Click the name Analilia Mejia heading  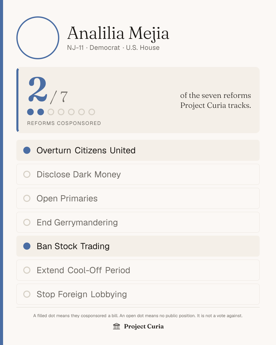pos(118,33)
